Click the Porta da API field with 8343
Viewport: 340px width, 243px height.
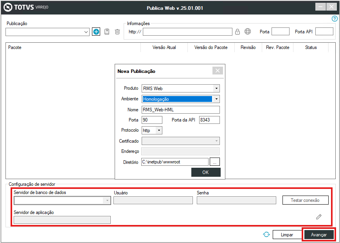209,120
